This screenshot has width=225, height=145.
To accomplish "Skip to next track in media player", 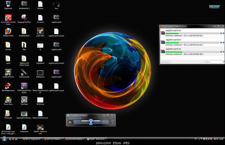I will [97, 122].
